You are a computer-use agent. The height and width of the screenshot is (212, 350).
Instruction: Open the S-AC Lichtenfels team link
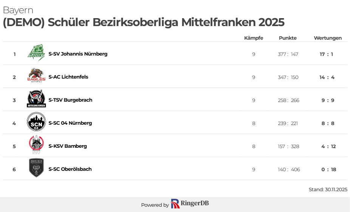[x=68, y=77]
